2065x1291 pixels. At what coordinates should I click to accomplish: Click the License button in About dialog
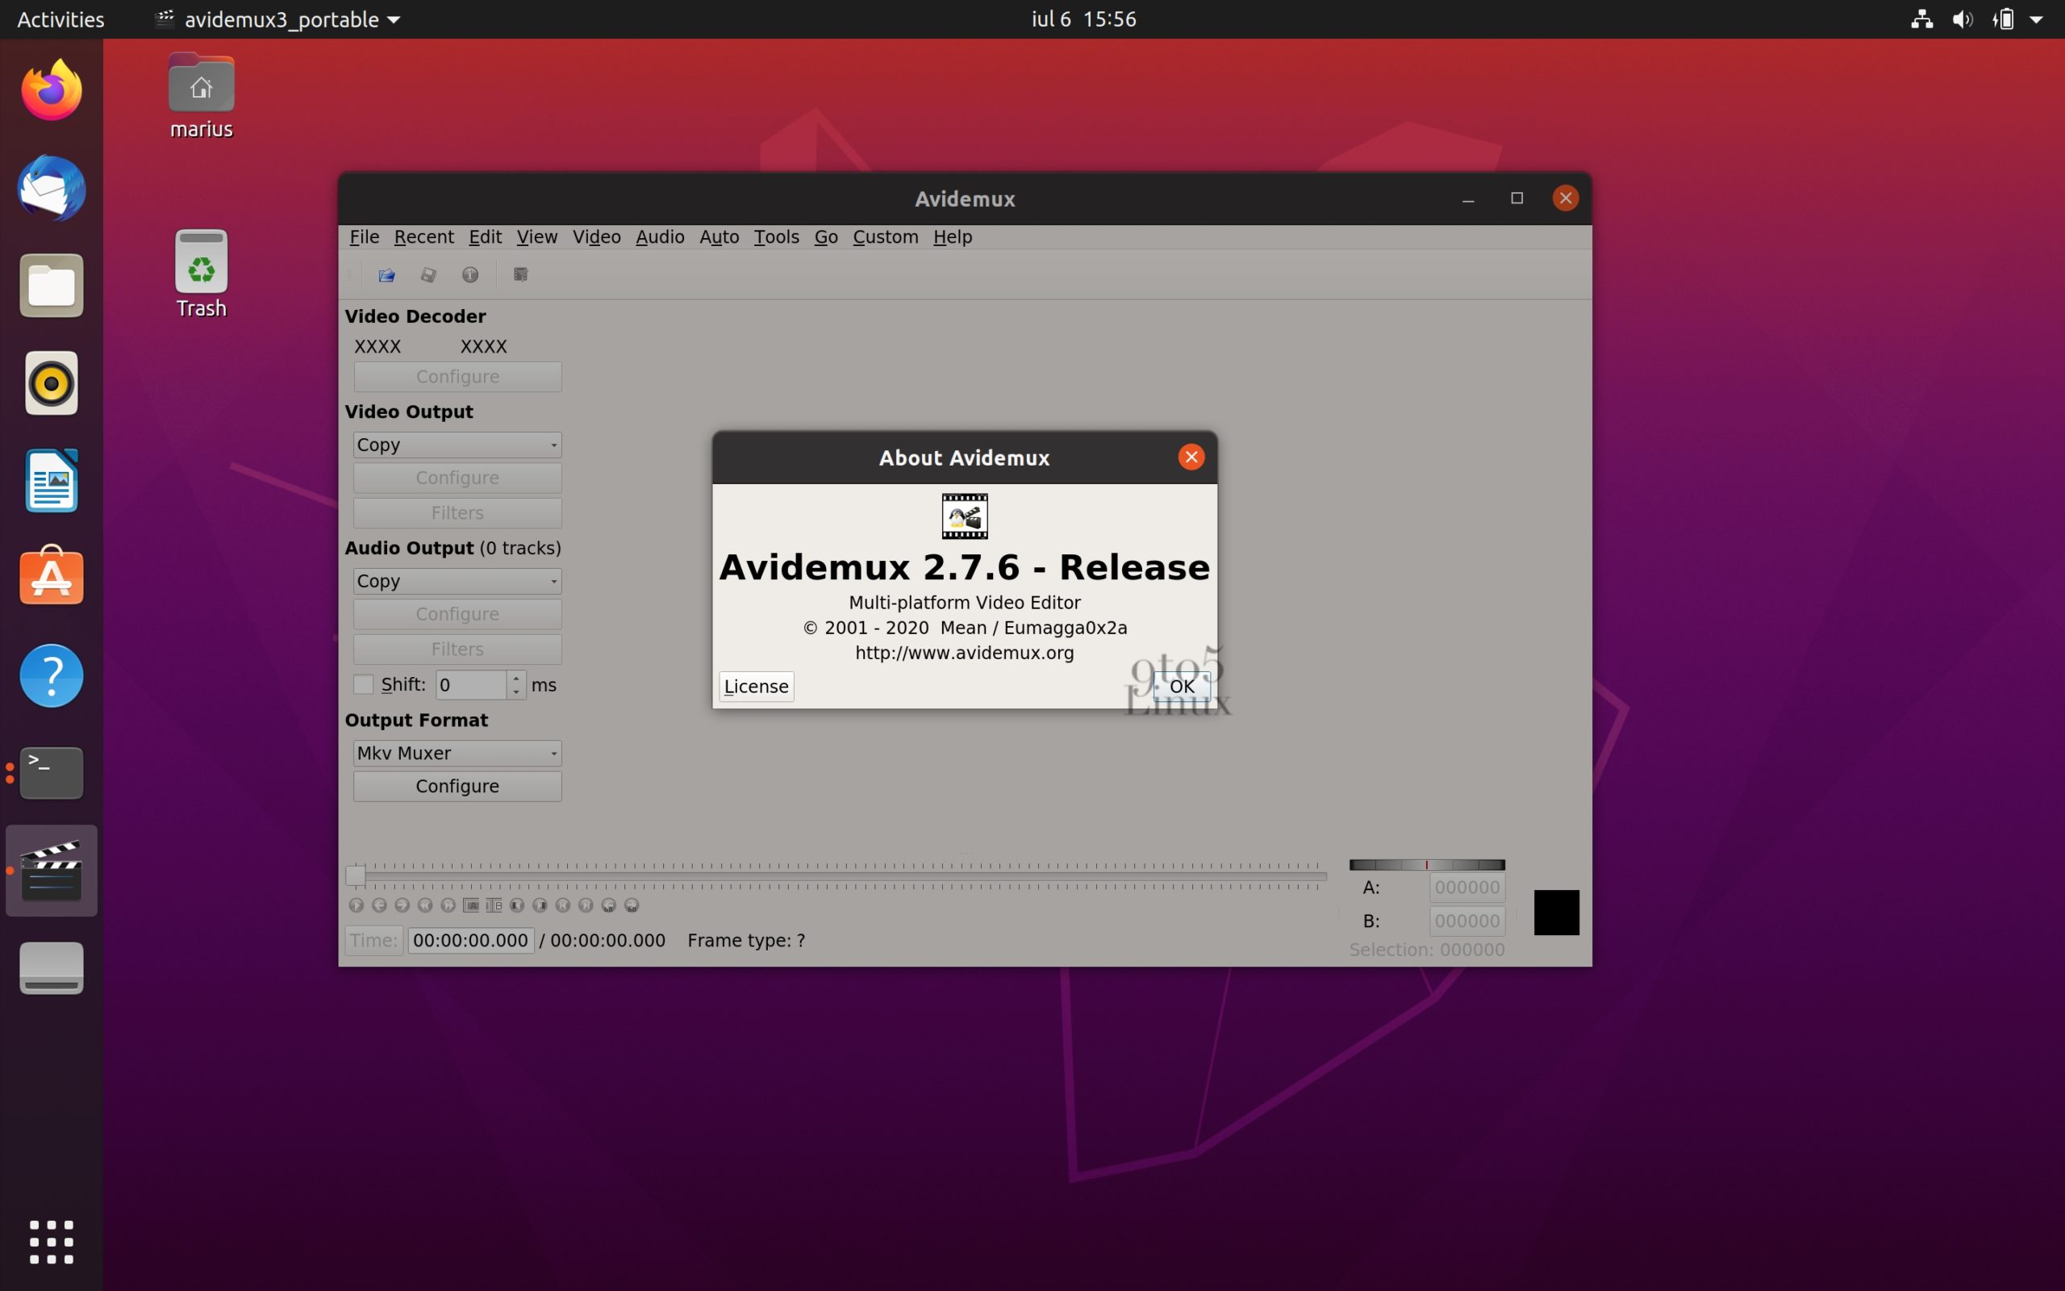755,687
